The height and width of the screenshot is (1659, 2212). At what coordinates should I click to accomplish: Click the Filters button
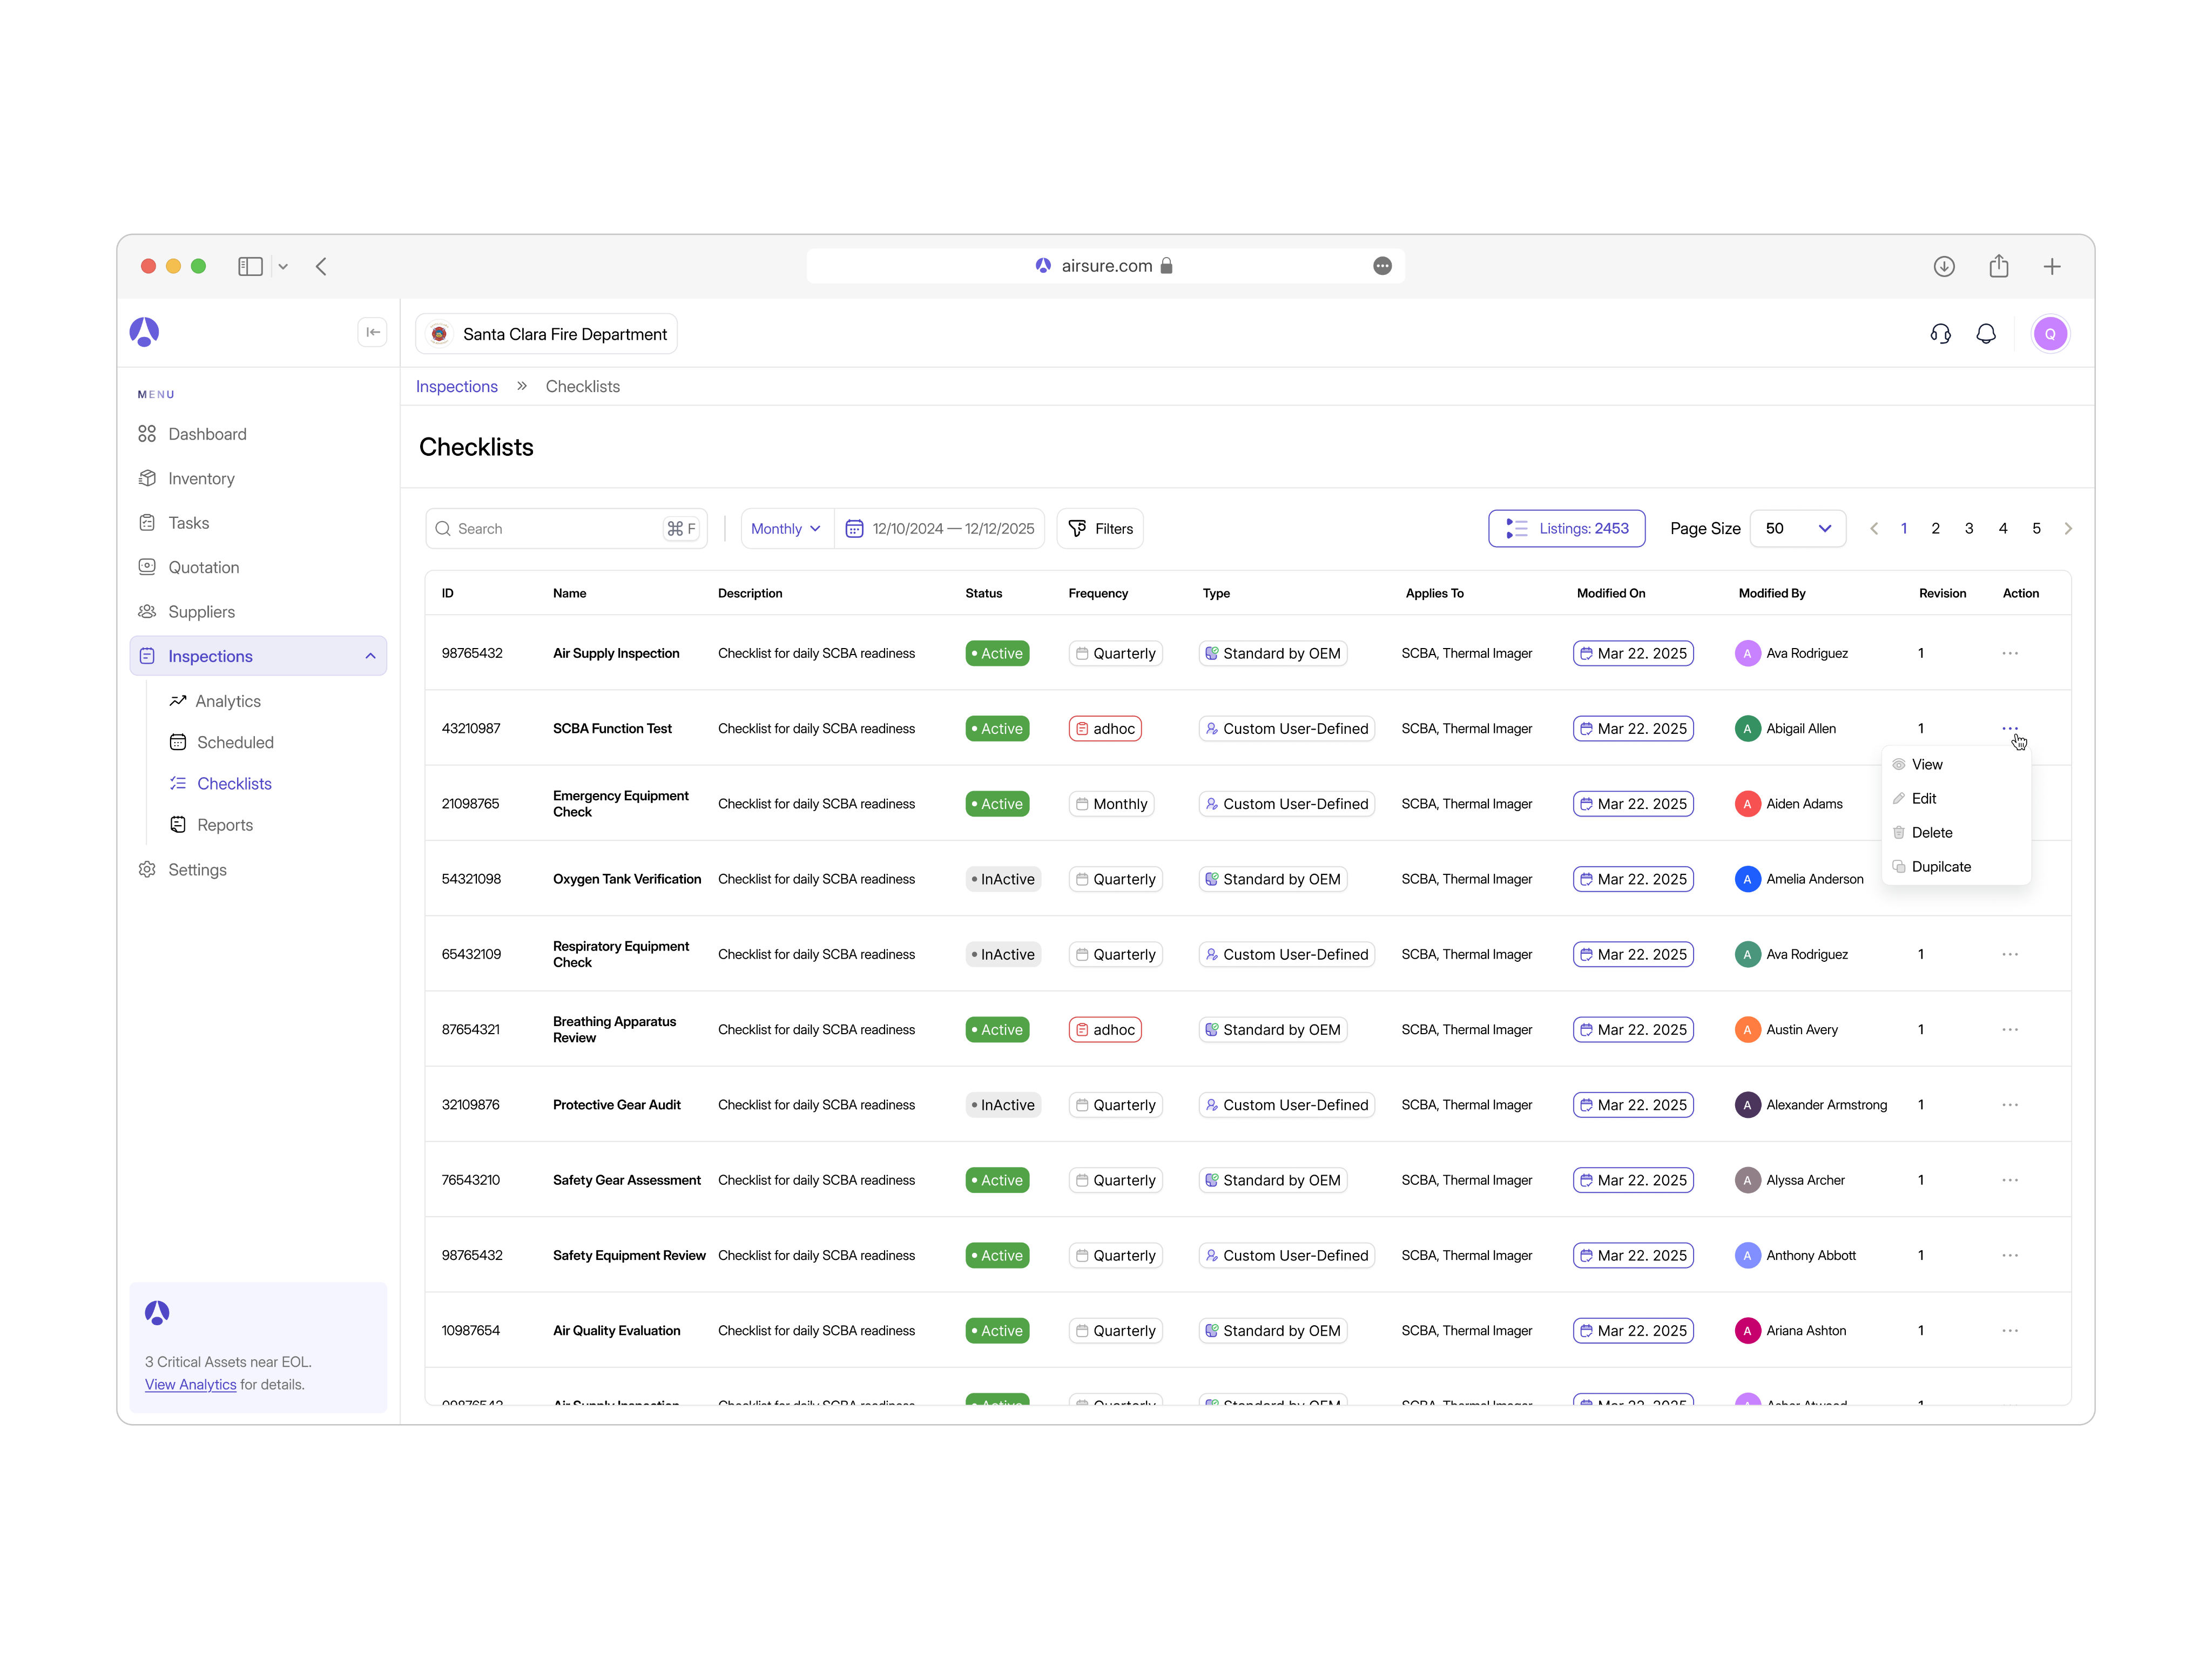click(x=1100, y=529)
